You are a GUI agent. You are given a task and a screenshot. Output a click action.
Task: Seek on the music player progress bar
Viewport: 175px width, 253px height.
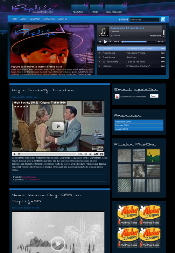[x=138, y=42]
